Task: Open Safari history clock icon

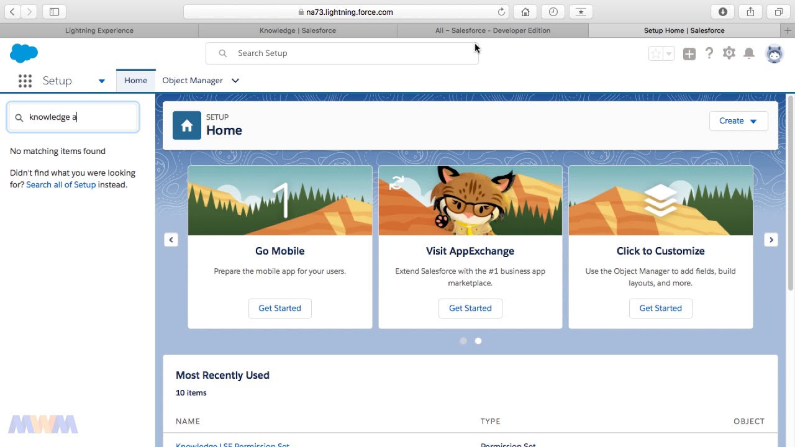Action: (553, 12)
